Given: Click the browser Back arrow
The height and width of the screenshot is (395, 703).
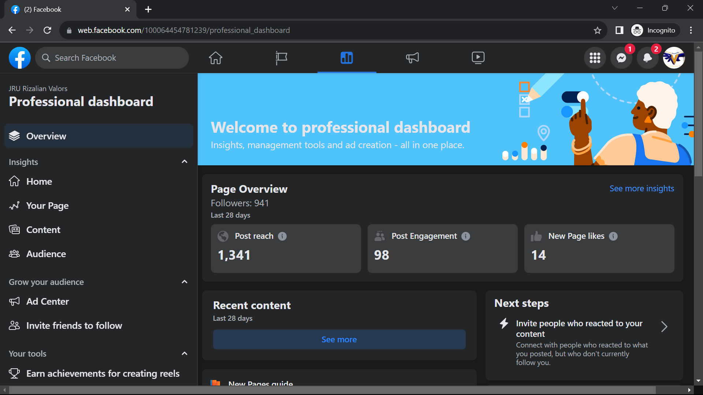Looking at the screenshot, I should pos(12,30).
